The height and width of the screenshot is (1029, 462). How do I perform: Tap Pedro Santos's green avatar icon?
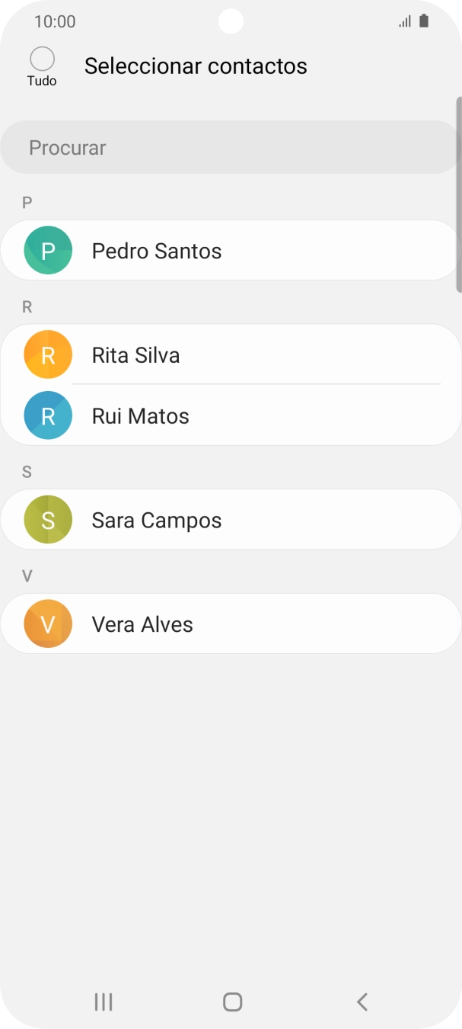coord(48,249)
